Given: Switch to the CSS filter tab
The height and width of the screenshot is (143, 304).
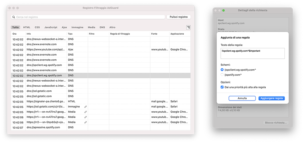Looking at the screenshot, I should click(37, 27).
